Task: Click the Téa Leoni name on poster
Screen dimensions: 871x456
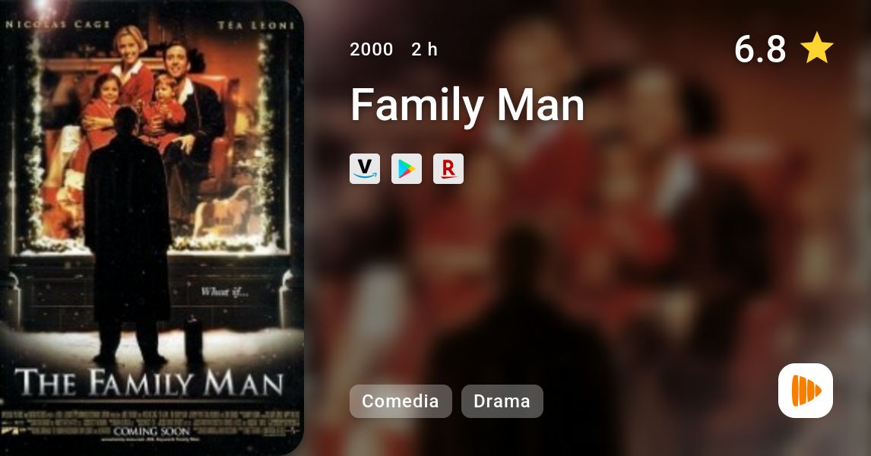Action: 255,25
